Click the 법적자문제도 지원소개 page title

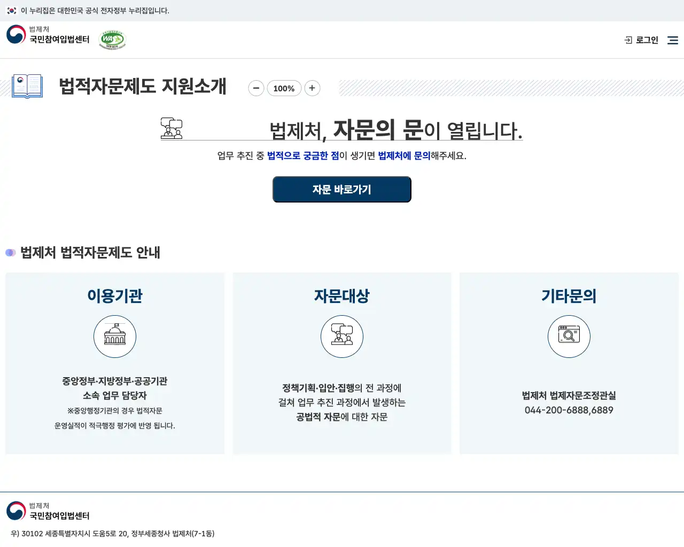point(143,87)
